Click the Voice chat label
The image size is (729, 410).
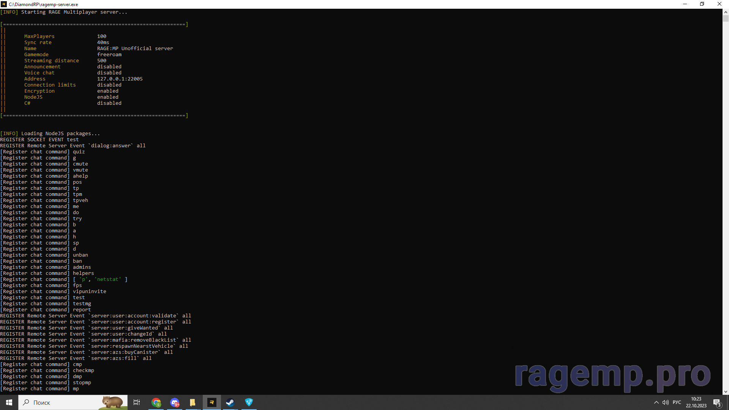tap(39, 73)
